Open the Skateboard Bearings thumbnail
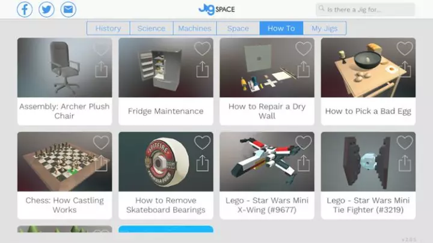The height and width of the screenshot is (243, 433). click(166, 162)
